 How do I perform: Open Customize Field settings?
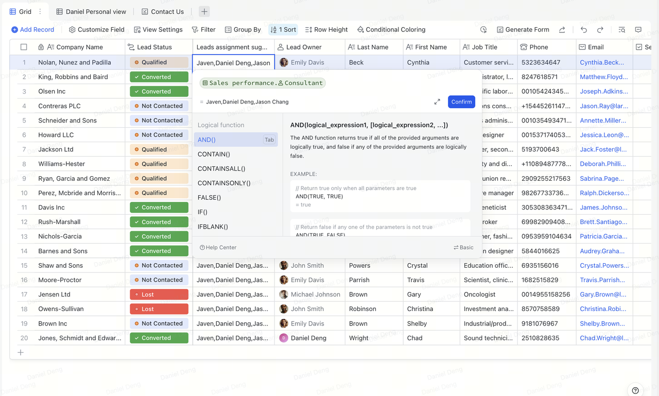(x=96, y=30)
